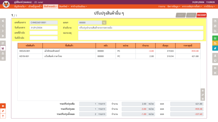218x122 pixels.
Task: Click the คำอธิบาย description field
Action: tap(141, 28)
